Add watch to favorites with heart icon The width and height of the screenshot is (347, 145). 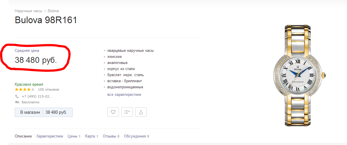(x=113, y=112)
